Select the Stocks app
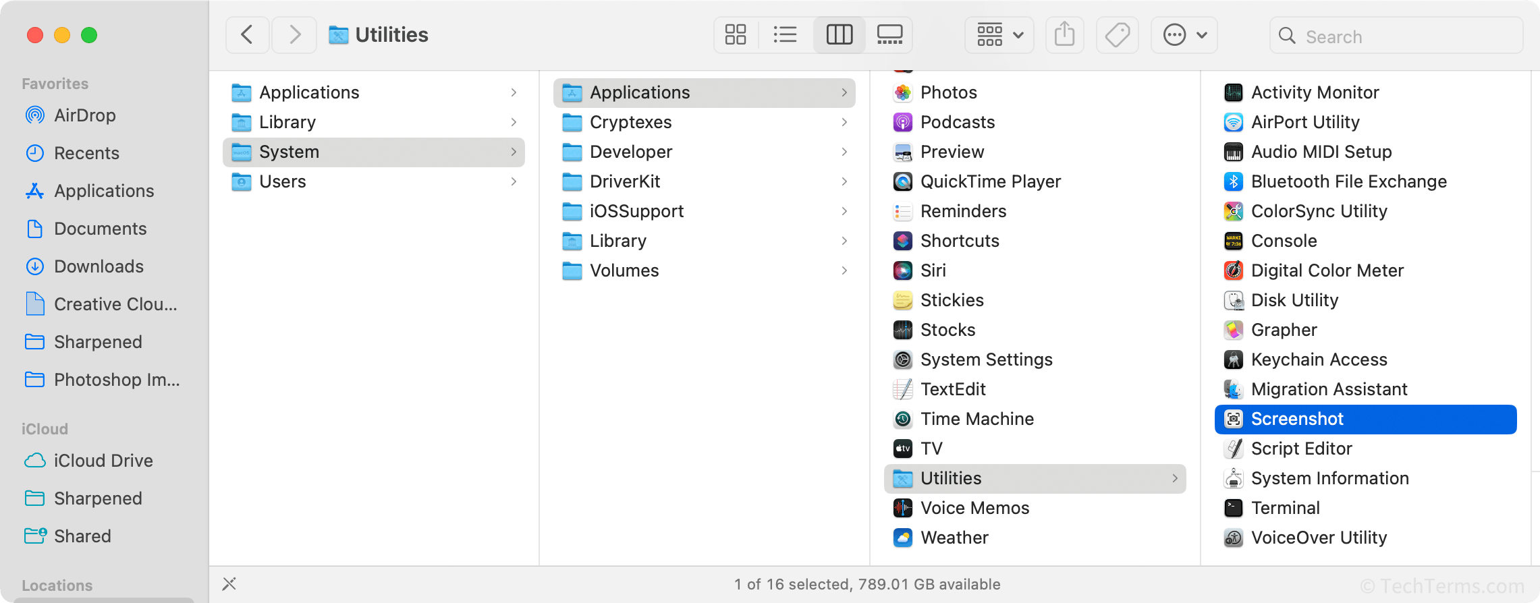 tap(1035, 330)
